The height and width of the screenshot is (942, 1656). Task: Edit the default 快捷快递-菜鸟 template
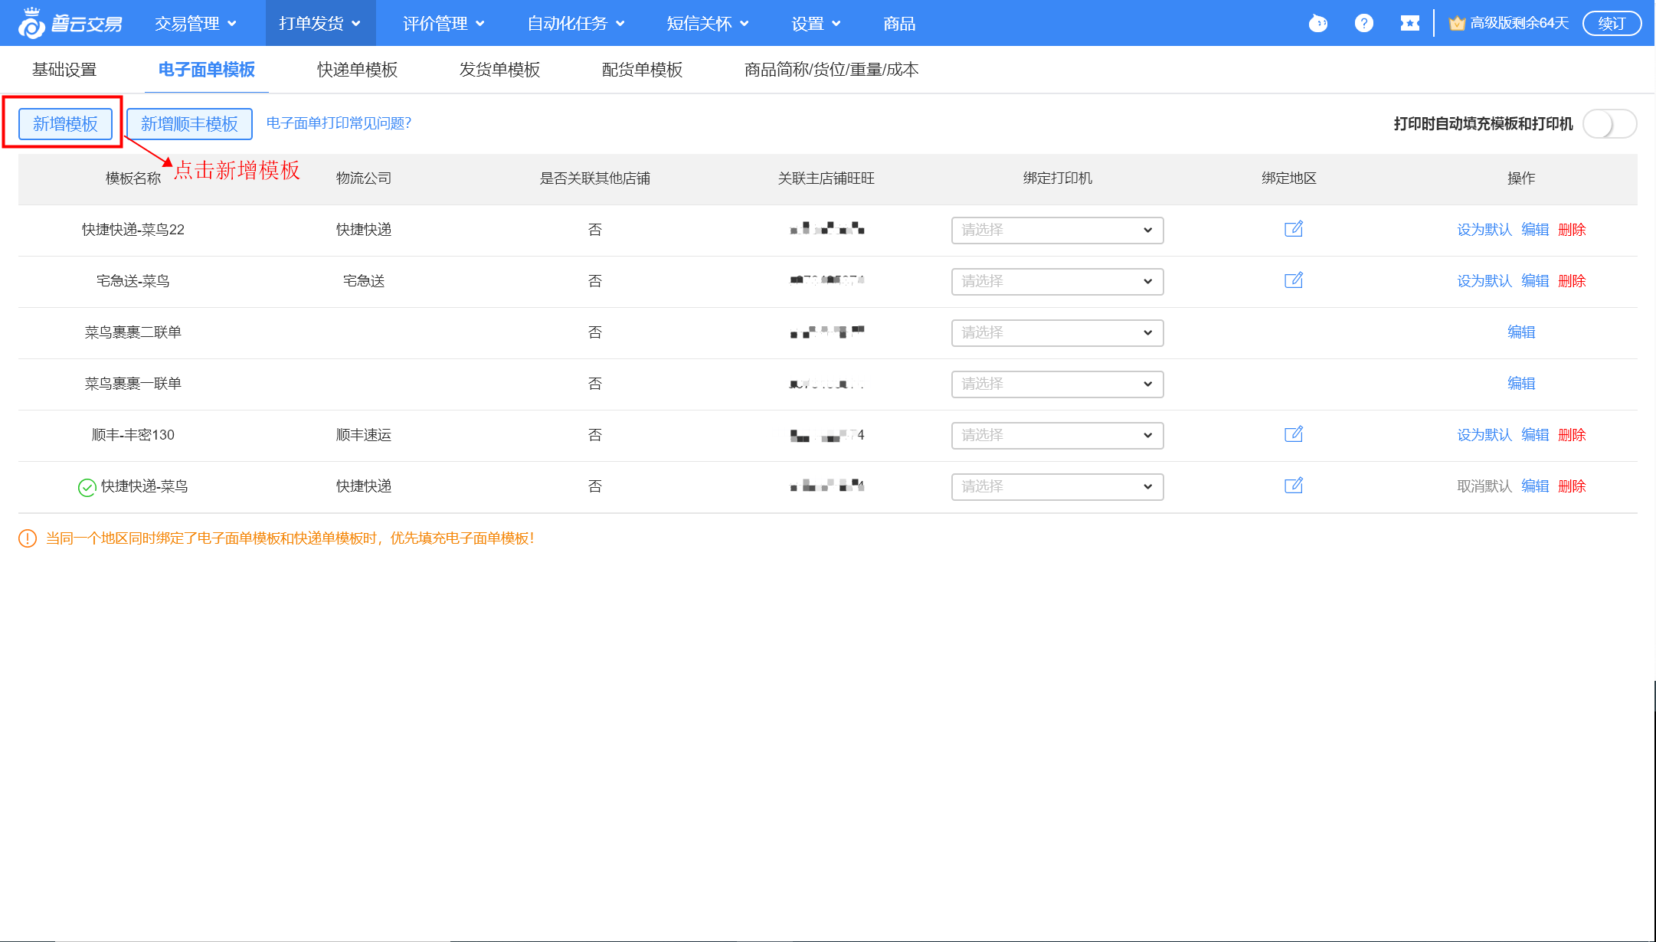(x=1535, y=486)
